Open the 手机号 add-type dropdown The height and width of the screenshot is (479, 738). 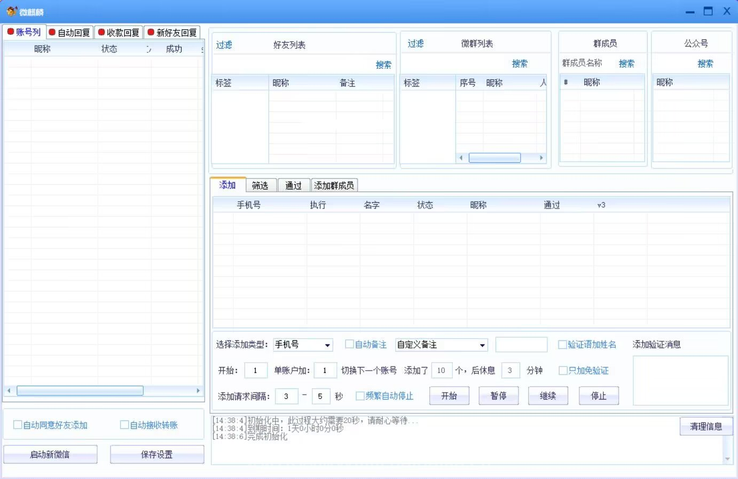click(327, 345)
